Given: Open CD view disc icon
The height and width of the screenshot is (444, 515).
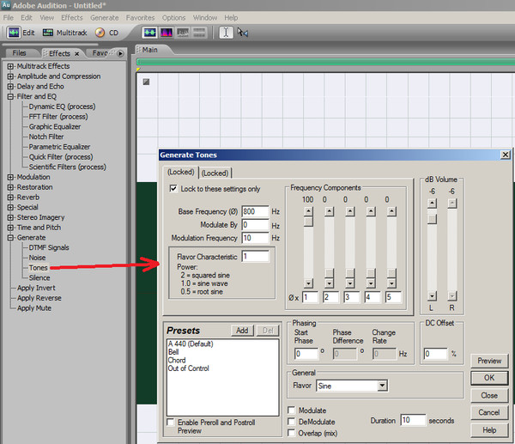Looking at the screenshot, I should (100, 33).
